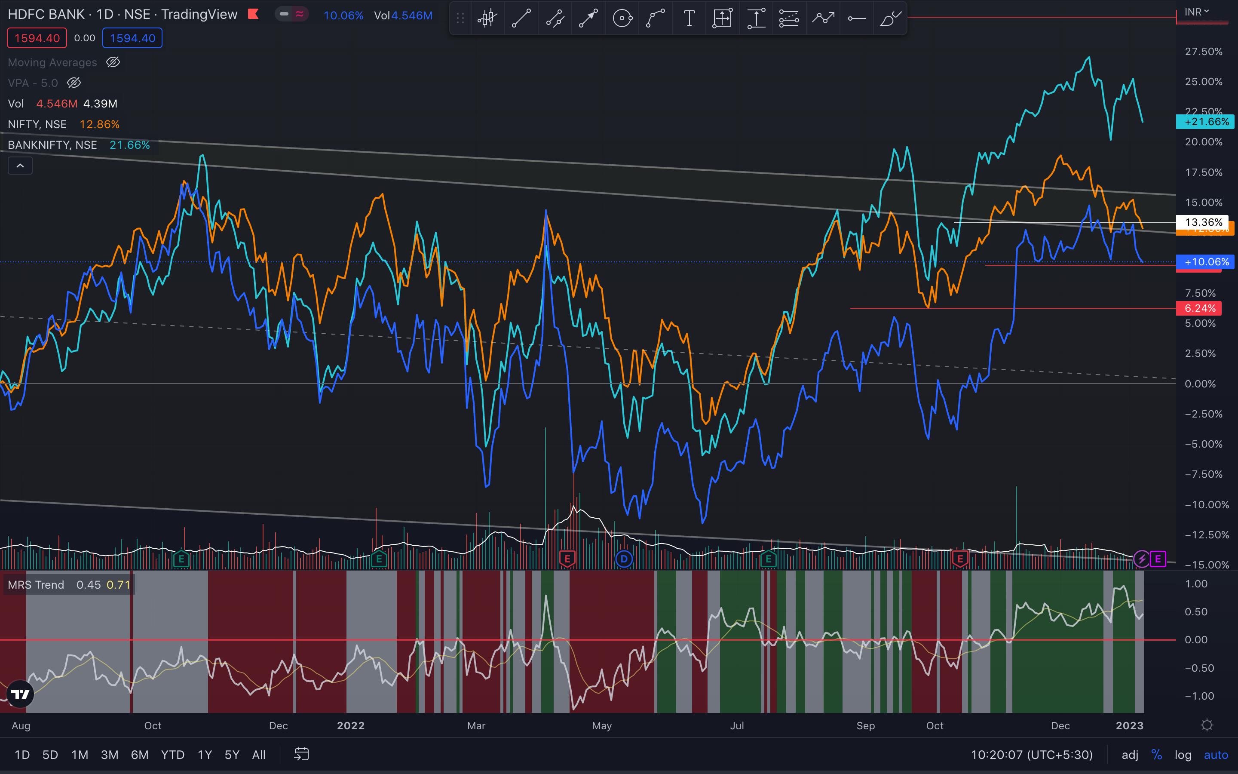Viewport: 1238px width, 774px height.
Task: Click the white 13.36% price label
Action: 1202,222
